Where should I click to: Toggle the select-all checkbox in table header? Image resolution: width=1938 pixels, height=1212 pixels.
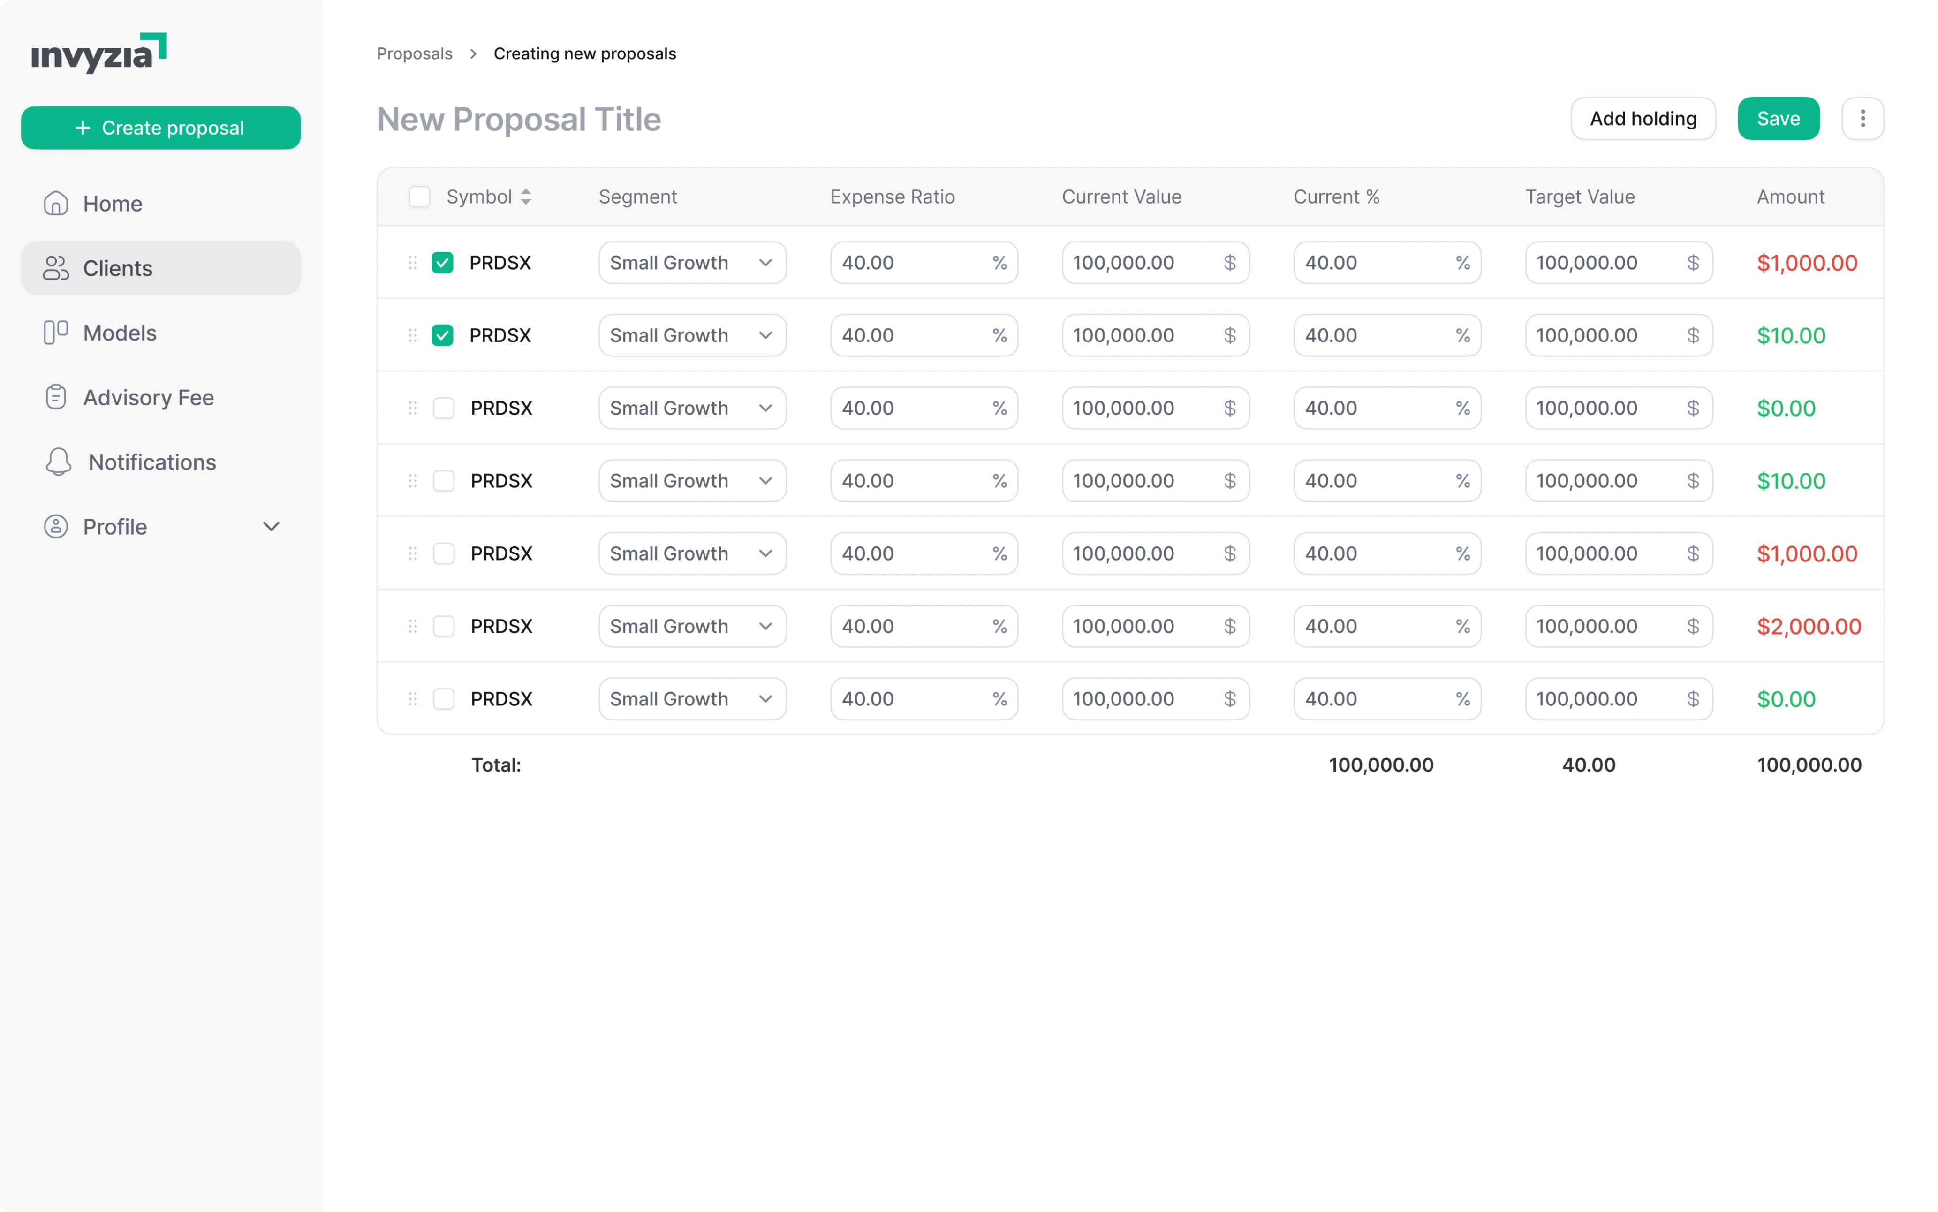coord(419,197)
